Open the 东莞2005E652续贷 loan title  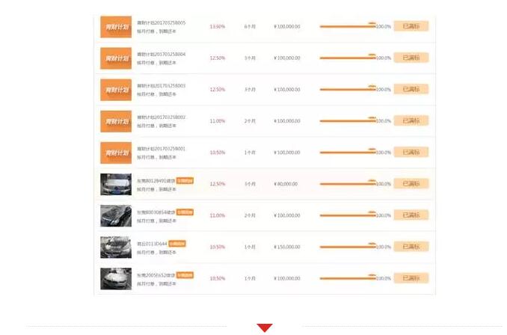click(x=156, y=274)
